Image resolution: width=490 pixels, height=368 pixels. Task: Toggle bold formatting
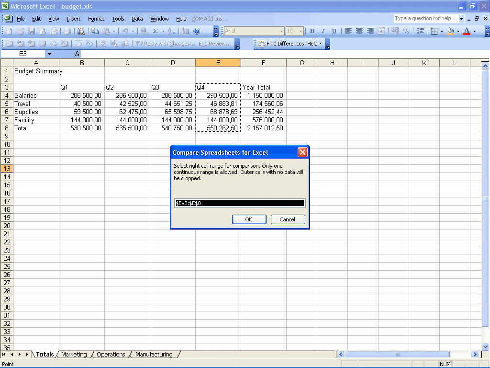(312, 31)
